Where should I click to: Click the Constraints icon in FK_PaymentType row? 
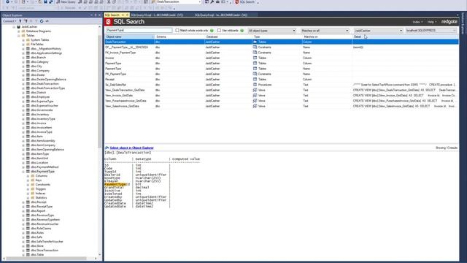click(x=255, y=74)
